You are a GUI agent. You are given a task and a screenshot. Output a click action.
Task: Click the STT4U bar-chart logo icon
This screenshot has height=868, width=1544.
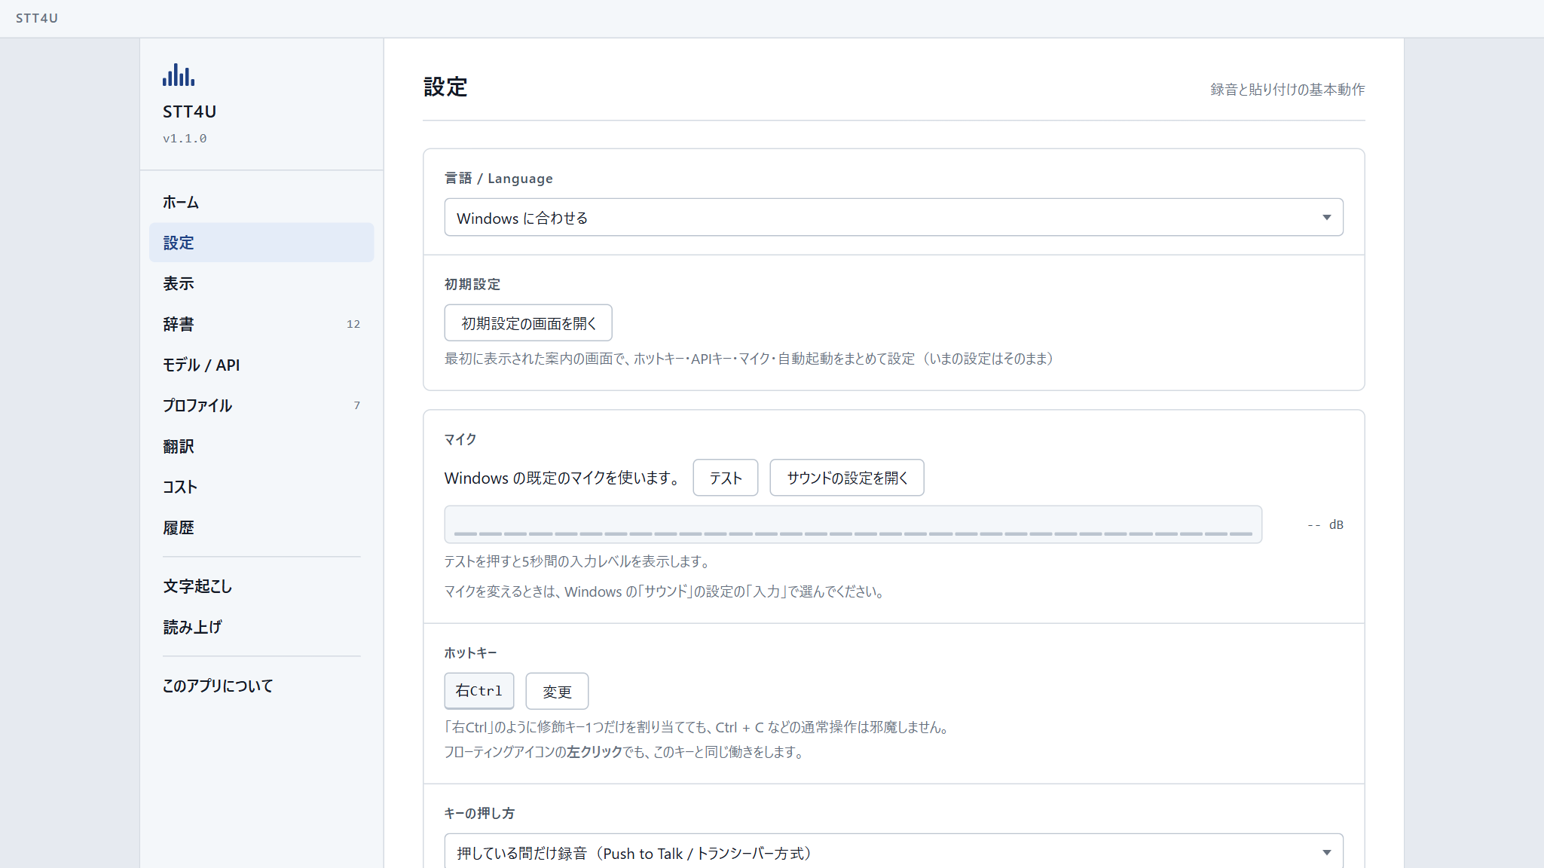[179, 75]
